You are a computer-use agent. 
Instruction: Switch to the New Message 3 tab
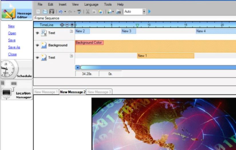pos(99,92)
